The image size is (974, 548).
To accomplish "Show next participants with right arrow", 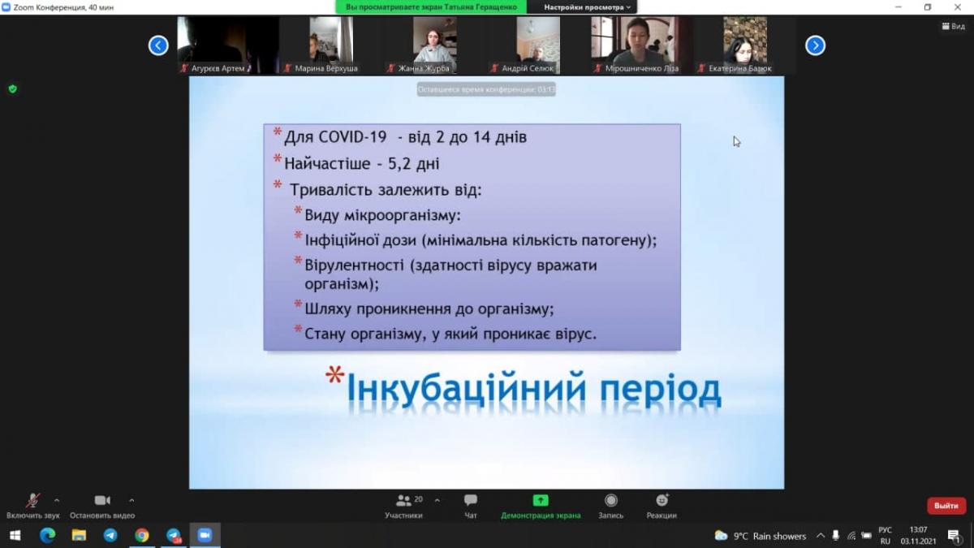I will 815,45.
